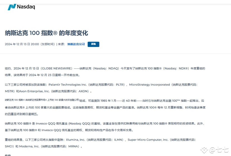Click the text 的四重巫师到期日星期五

click(21, 114)
